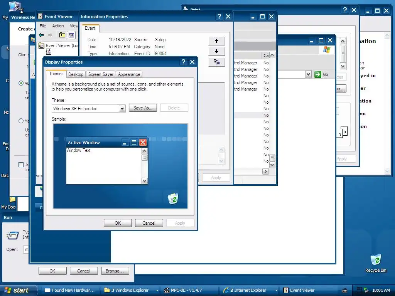Click the up one level folder icon
The height and width of the screenshot is (296, 395).
(x=62, y=35)
